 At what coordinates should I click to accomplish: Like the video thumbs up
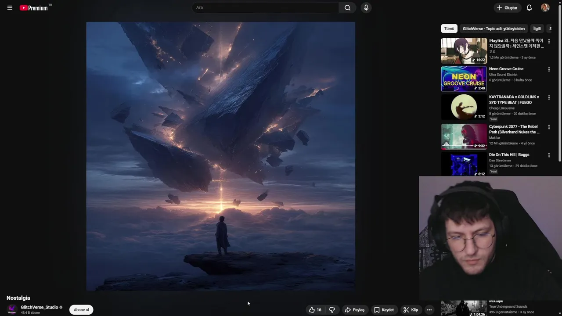(x=315, y=310)
